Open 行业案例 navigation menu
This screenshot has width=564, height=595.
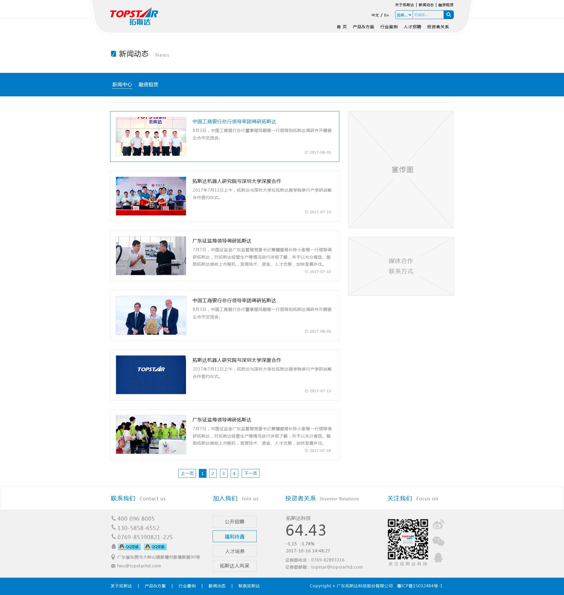389,27
